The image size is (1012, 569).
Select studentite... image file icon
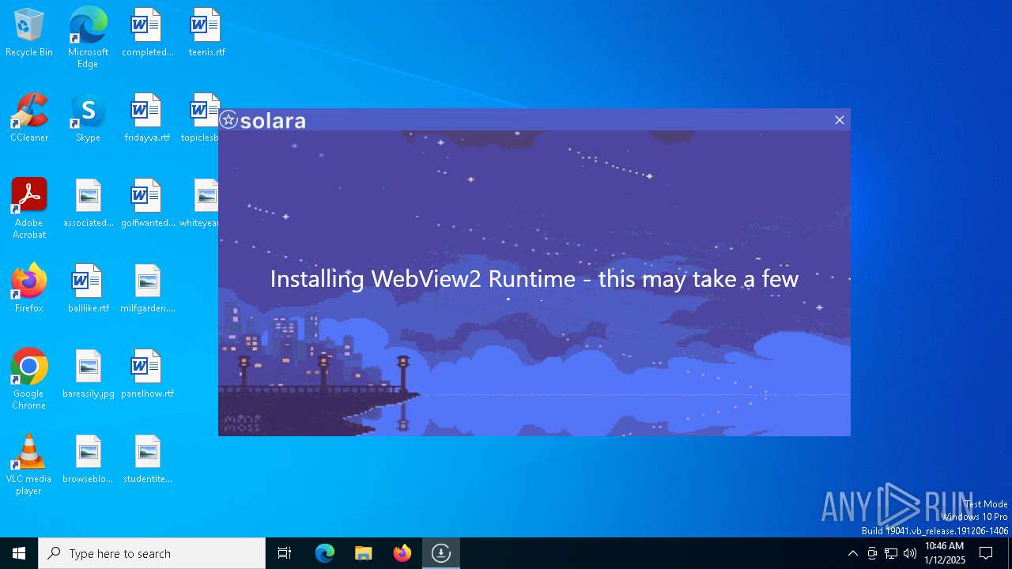tap(147, 460)
